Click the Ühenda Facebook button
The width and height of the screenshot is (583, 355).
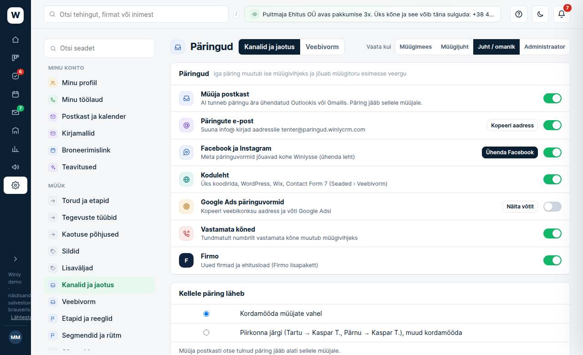tap(510, 152)
